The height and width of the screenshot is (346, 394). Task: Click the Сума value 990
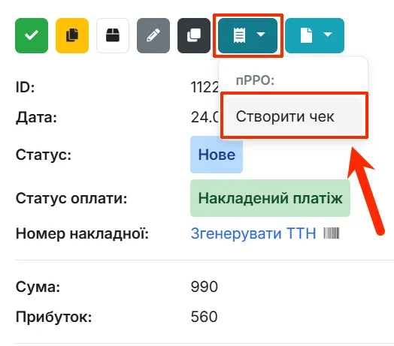(x=204, y=287)
